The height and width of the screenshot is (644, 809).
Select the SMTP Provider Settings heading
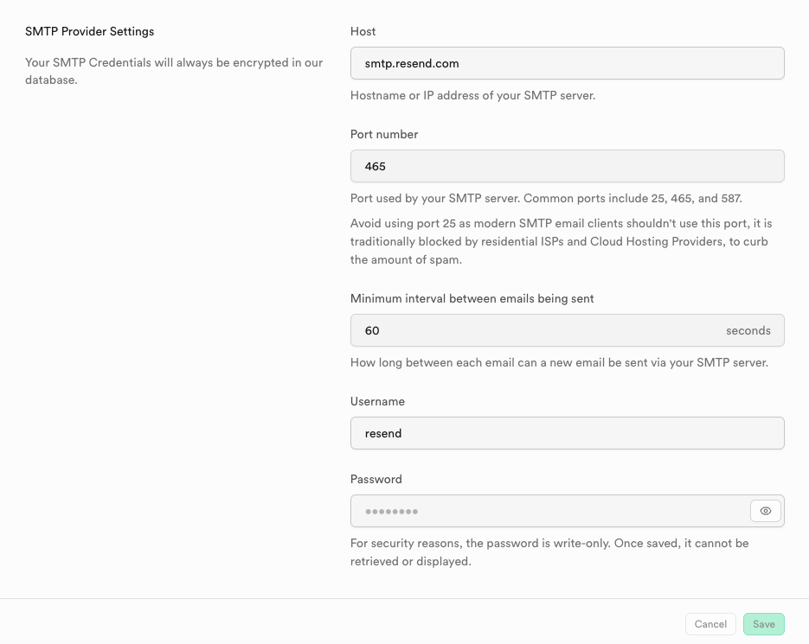pos(90,31)
